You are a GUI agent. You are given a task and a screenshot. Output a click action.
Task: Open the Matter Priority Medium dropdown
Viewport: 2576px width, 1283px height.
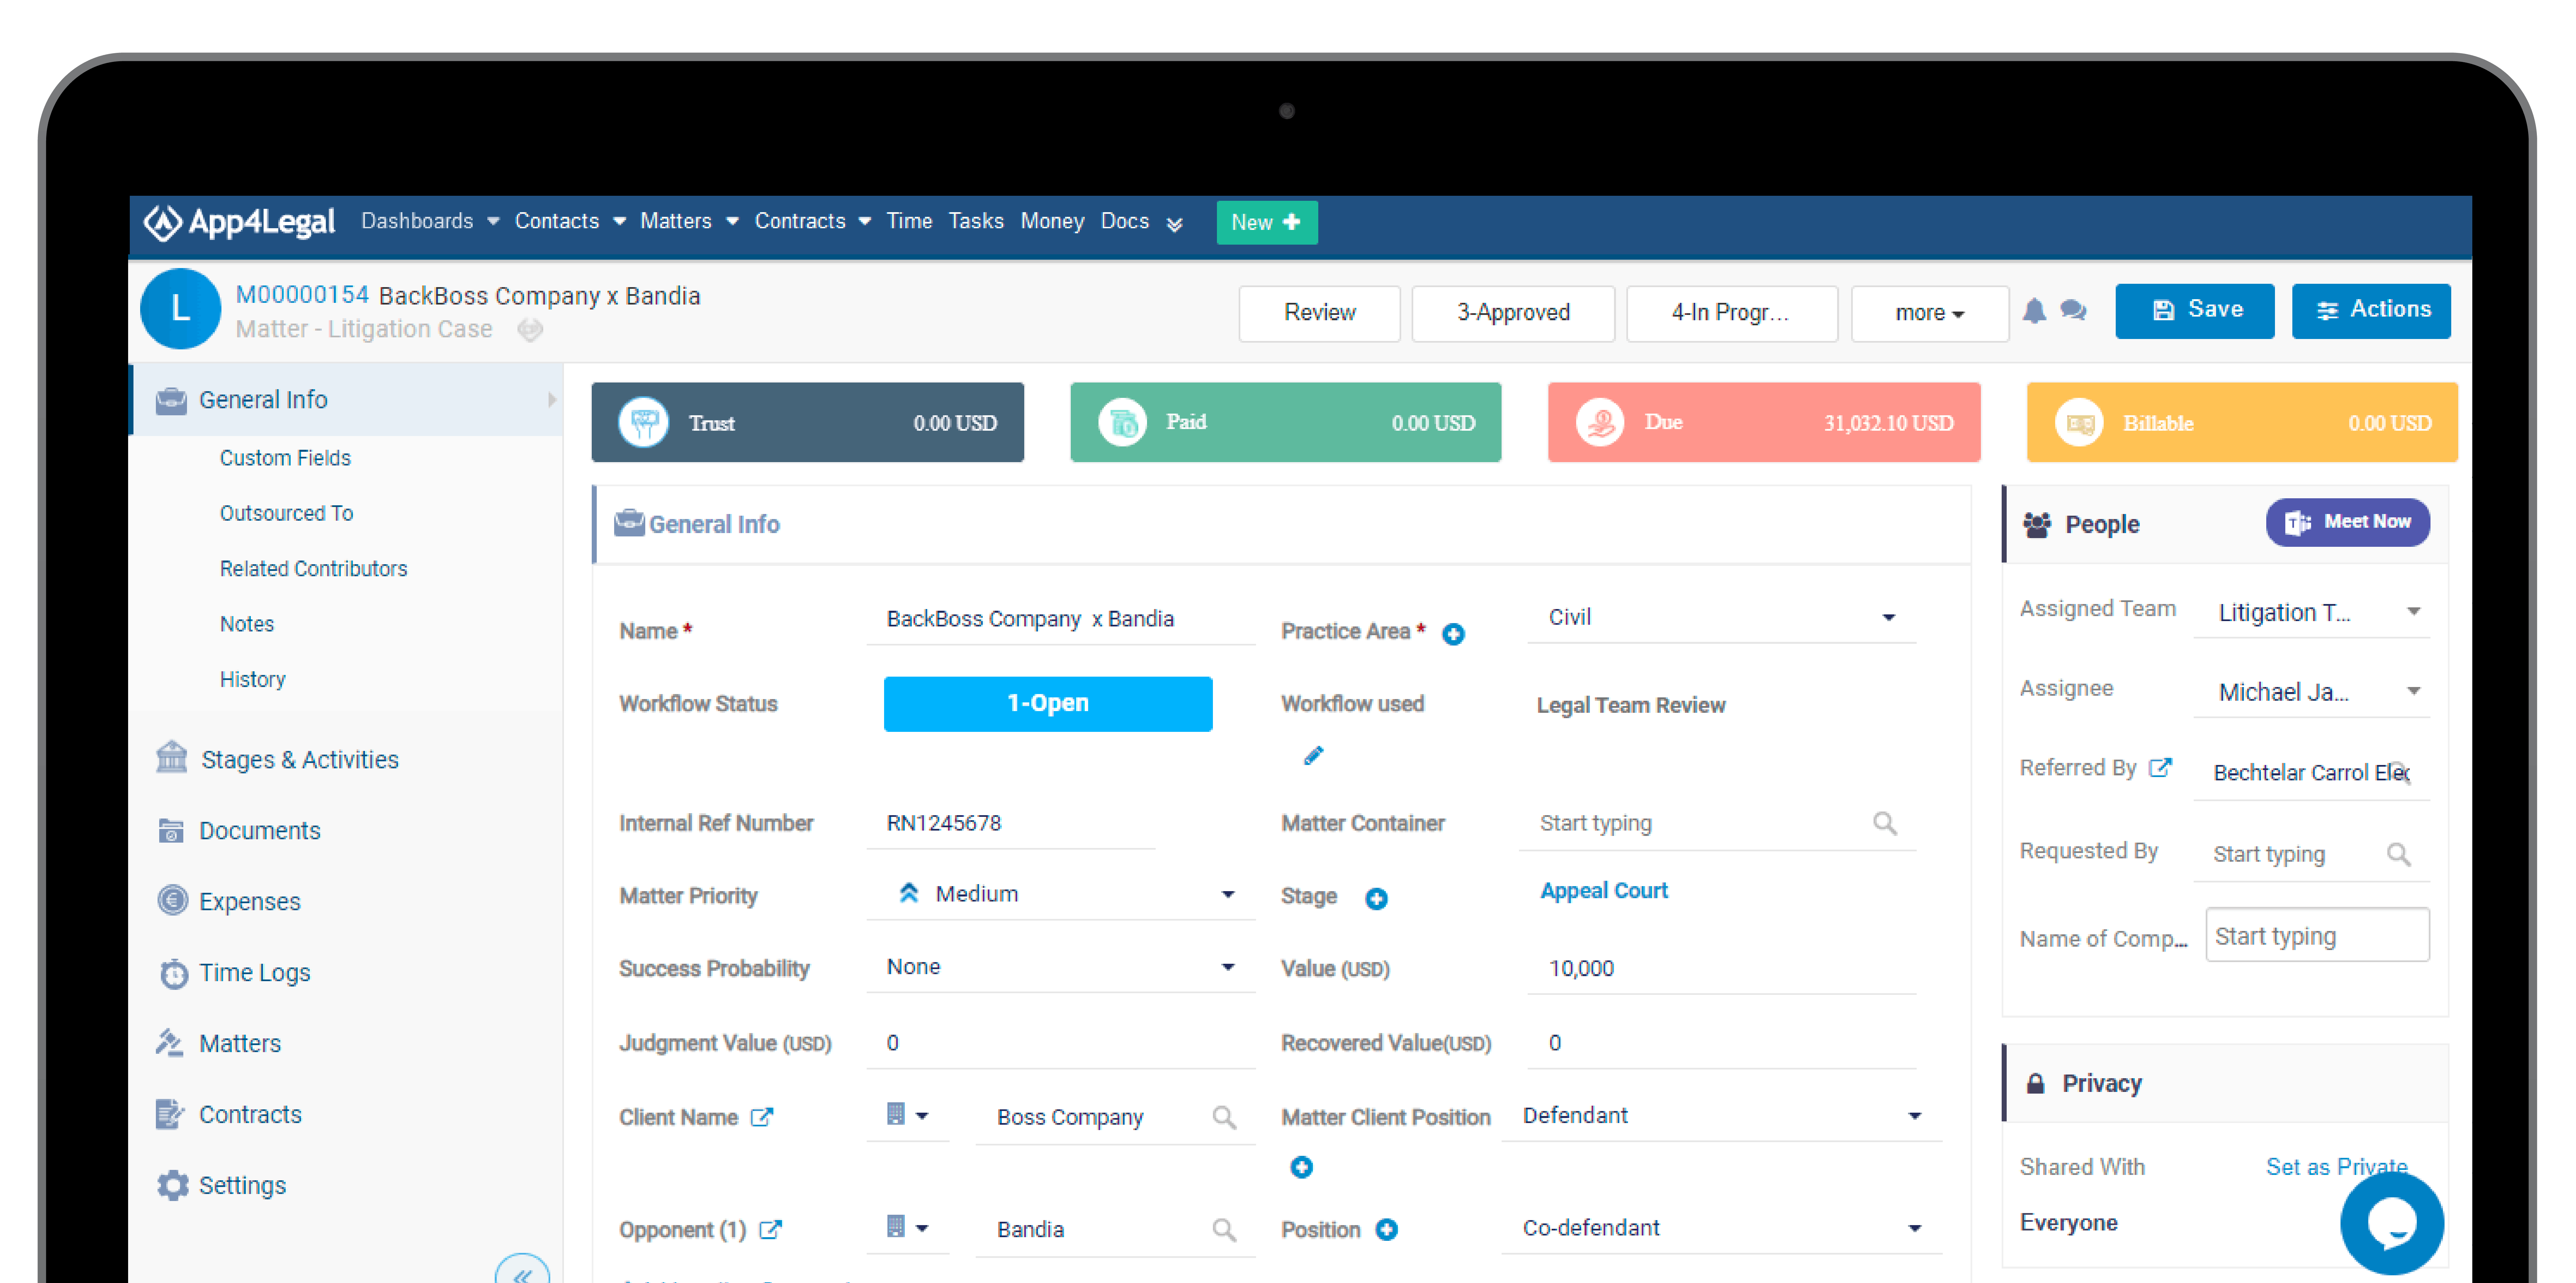[1227, 894]
